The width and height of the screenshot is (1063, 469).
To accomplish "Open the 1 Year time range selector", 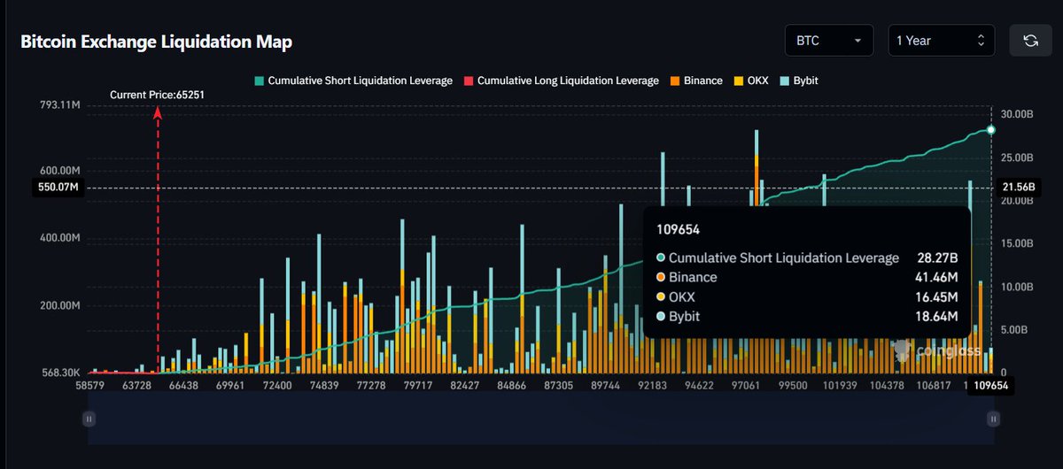I will pyautogui.click(x=941, y=41).
